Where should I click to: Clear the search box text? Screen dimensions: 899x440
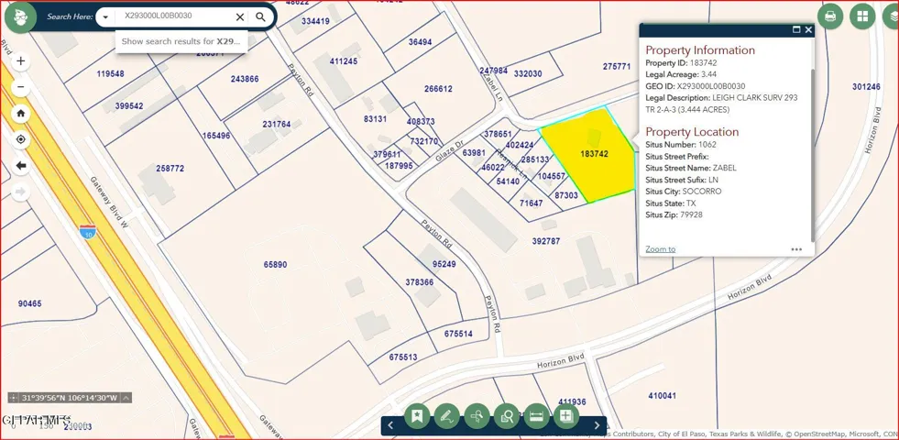240,17
